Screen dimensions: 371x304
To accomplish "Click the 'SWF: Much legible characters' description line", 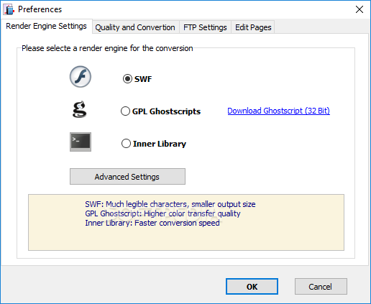I will (x=170, y=204).
